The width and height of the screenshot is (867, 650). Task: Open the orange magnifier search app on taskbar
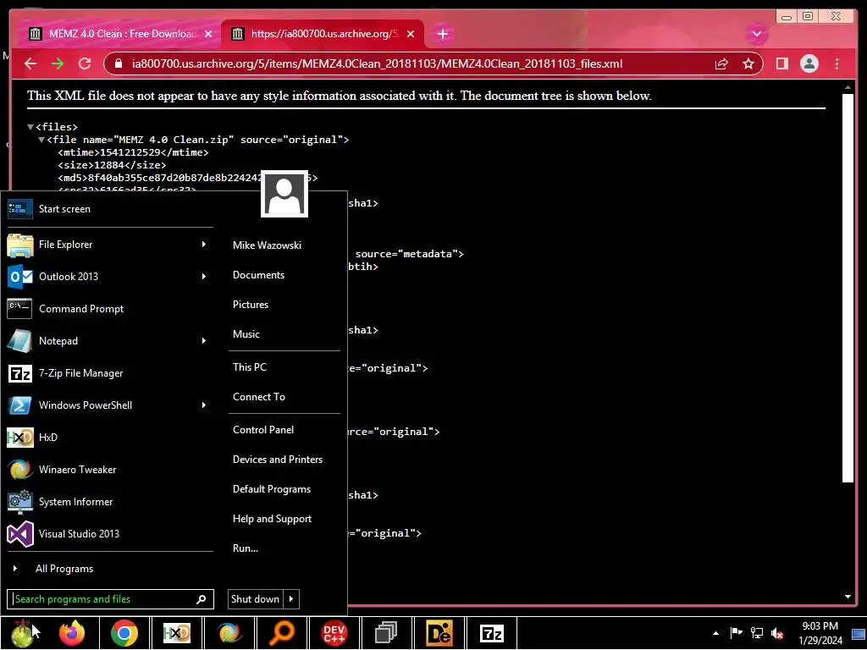tap(281, 633)
